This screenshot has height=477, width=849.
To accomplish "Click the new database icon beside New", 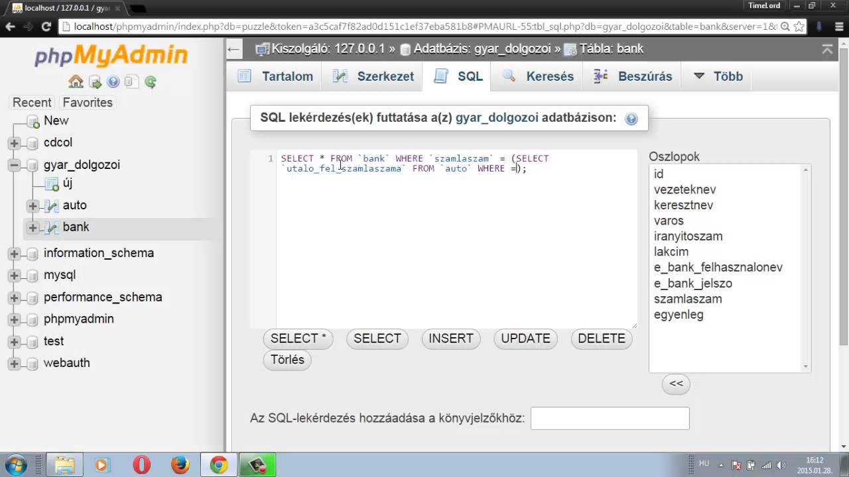I will (33, 122).
